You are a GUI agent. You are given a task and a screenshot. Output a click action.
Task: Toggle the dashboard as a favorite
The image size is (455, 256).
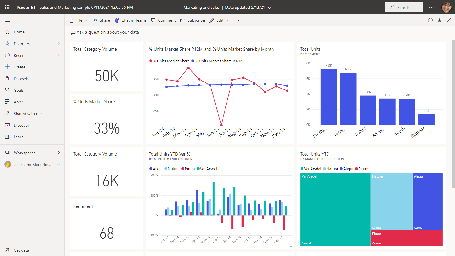439,20
